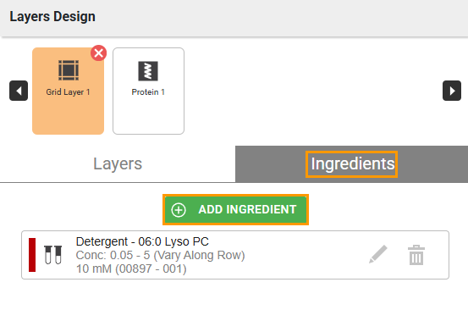Click the 10 mM (00897 - 001) stock text
The height and width of the screenshot is (321, 468).
point(131,268)
